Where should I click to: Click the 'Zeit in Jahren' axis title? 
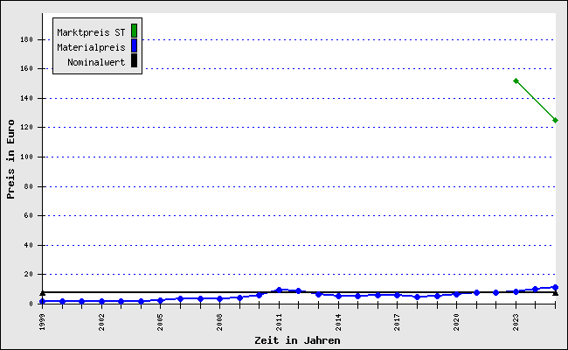(x=297, y=340)
